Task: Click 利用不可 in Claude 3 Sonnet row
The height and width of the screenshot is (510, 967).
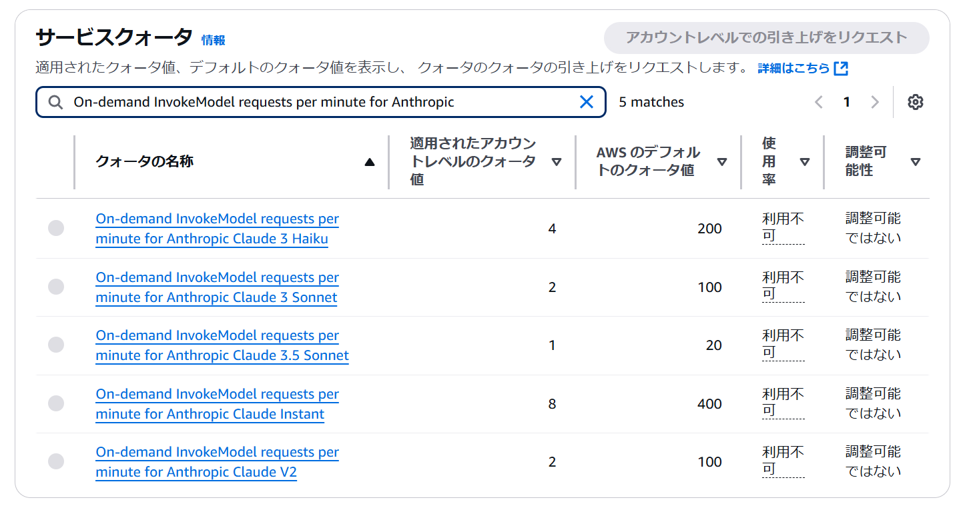Action: click(x=783, y=287)
